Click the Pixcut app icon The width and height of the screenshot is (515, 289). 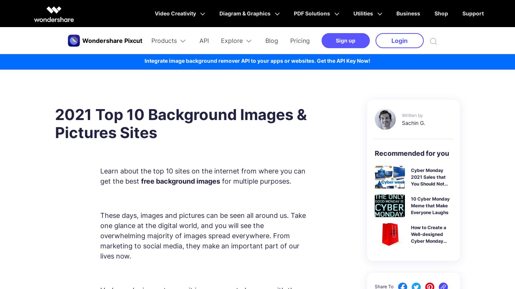74,41
